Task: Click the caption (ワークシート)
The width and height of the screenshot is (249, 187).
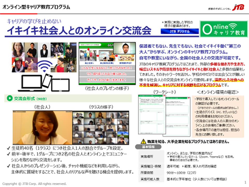Action: click(x=164, y=92)
